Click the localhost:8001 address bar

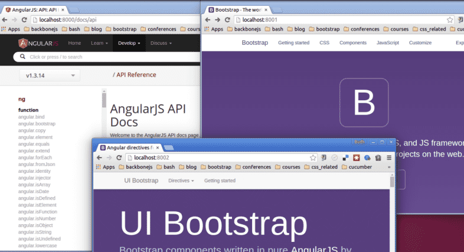pos(343,20)
